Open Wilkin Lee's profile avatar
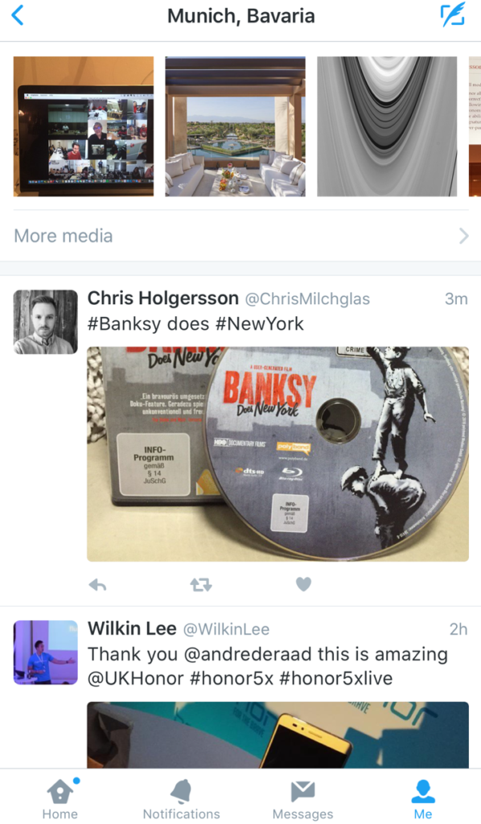 [x=45, y=652]
